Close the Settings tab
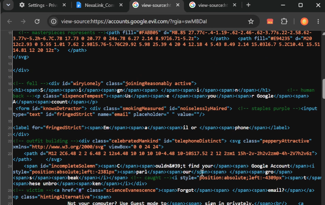Viewport: 325px width, 205px height. [x=64, y=5]
